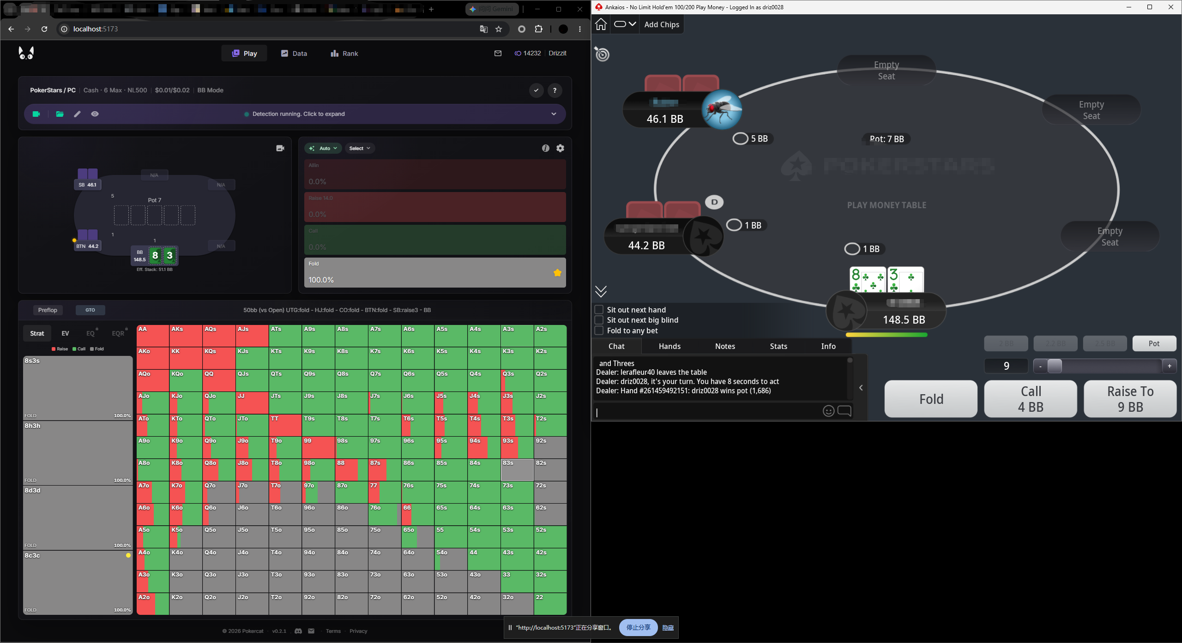Click the bet size slider handle
The width and height of the screenshot is (1182, 643).
coord(1055,366)
